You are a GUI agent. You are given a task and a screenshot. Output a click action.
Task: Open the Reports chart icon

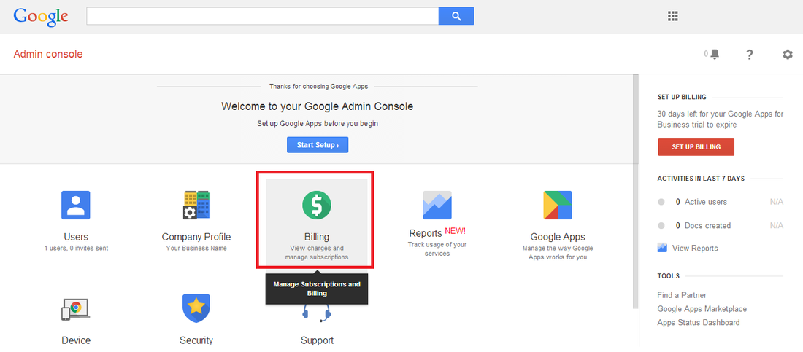[437, 206]
